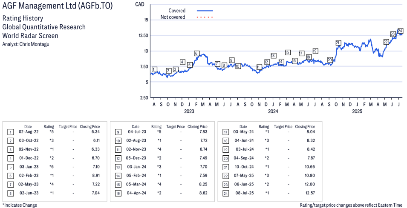Click the 04-Jul-23 date cell
Image resolution: width=407 pixels, height=208 pixels.
[x=137, y=131]
